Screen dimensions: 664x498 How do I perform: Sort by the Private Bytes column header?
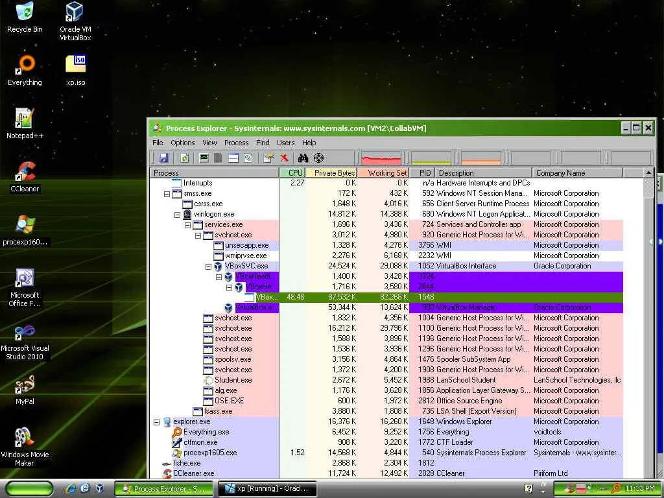coord(331,172)
